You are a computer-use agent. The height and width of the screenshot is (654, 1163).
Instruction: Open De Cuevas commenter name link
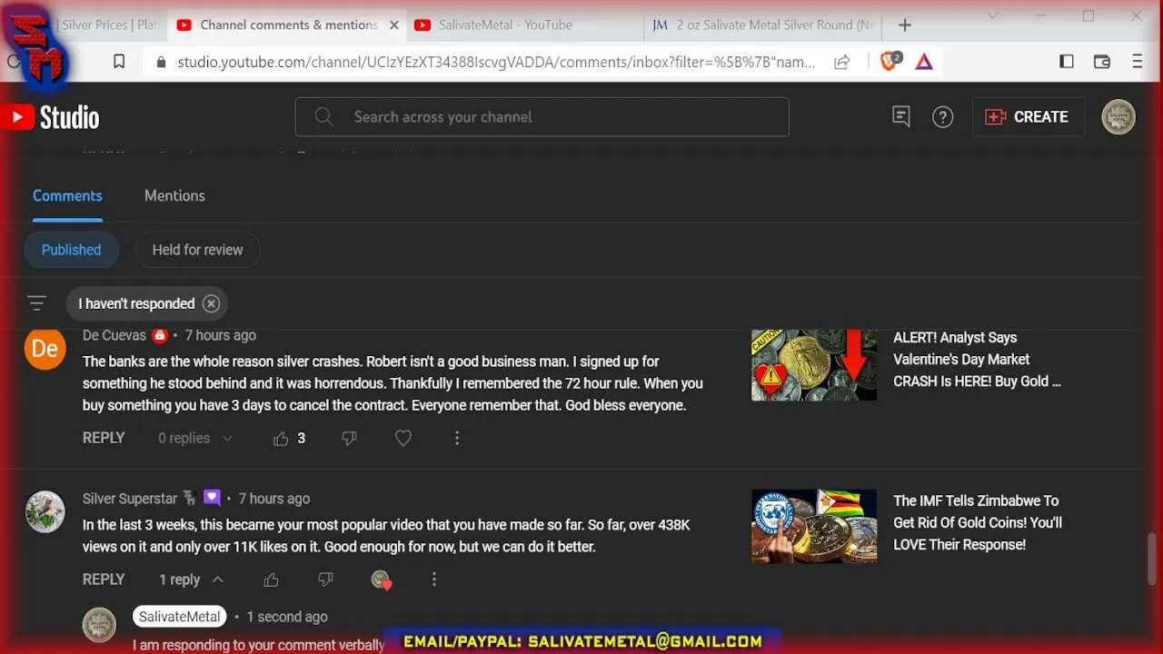(x=114, y=336)
